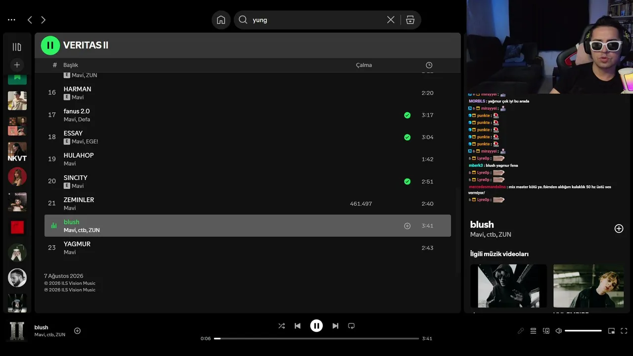Toggle the saved checkmark on fanus 2.0
Viewport: 633px width, 356px height.
pos(407,115)
